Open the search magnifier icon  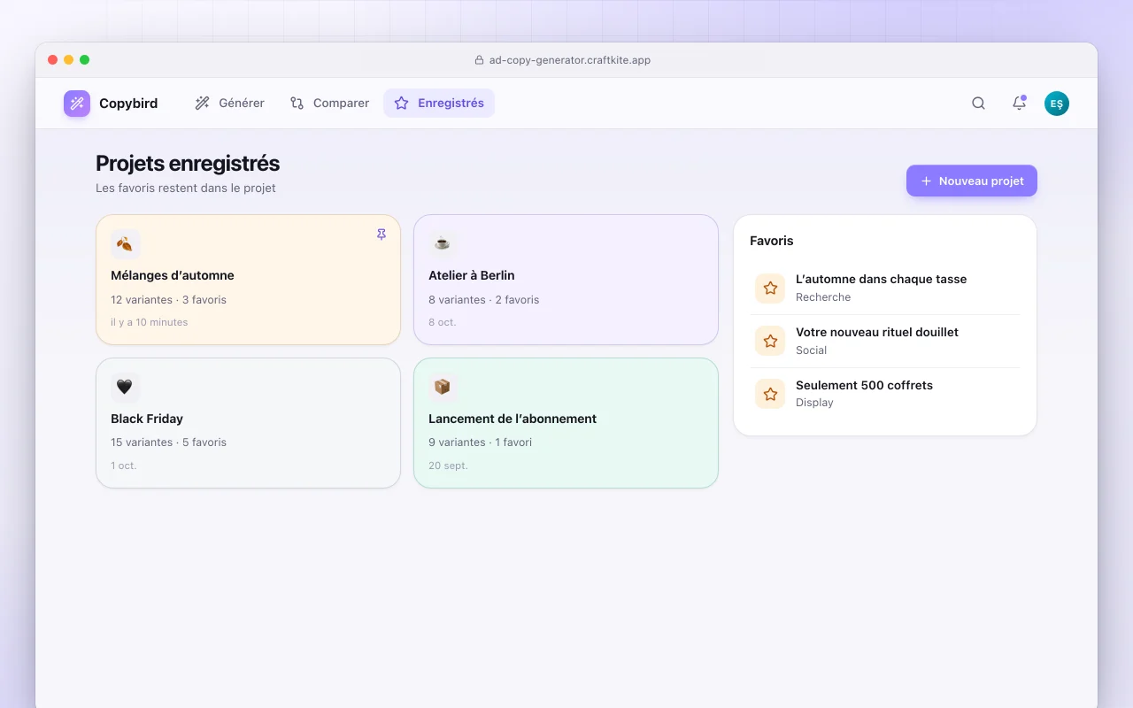978,104
